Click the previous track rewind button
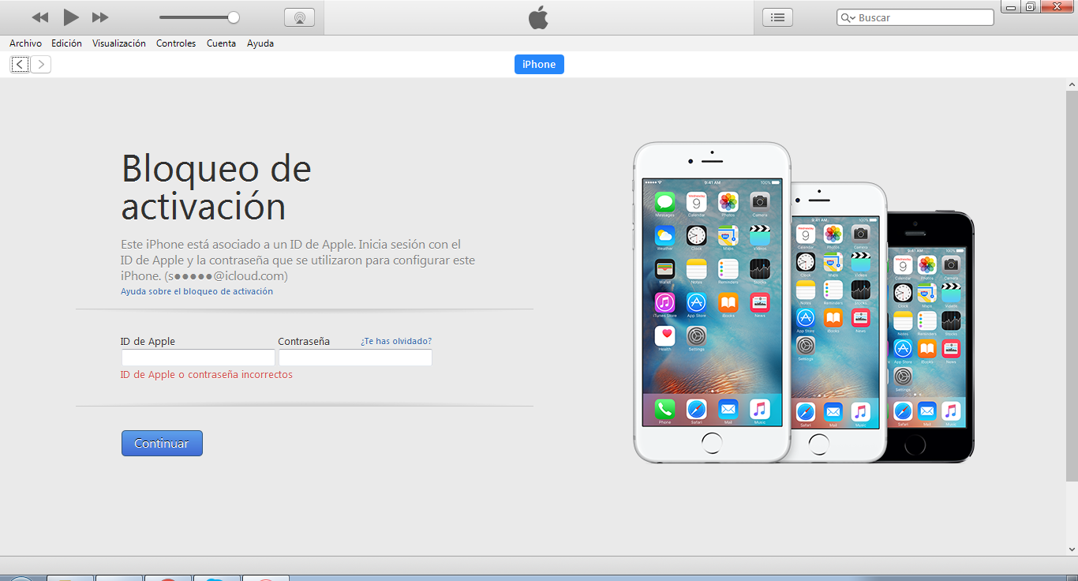The width and height of the screenshot is (1078, 581). (x=39, y=17)
